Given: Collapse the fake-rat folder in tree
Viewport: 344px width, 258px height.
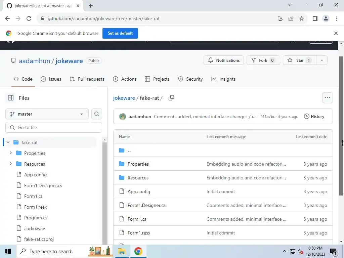Looking at the screenshot, I should [x=8, y=142].
